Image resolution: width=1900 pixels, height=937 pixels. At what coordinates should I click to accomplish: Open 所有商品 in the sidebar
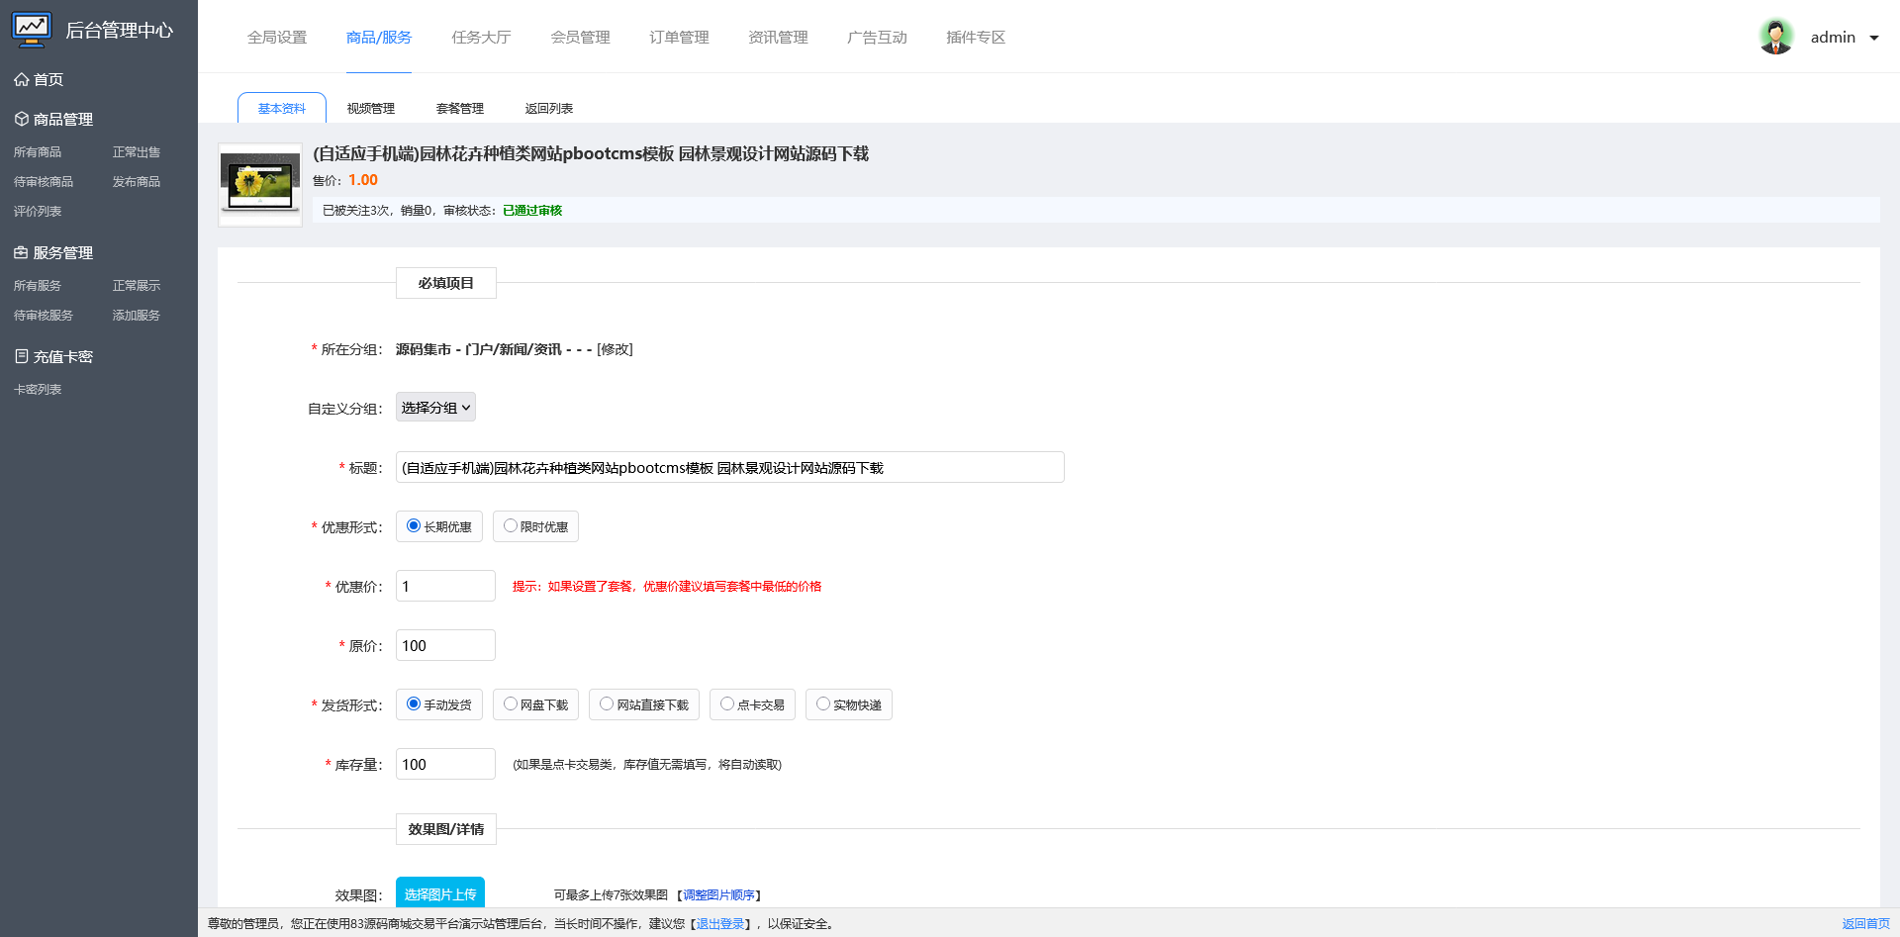pos(38,152)
